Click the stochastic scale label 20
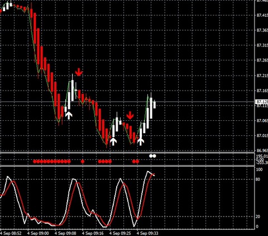268x236 pixels. (x=258, y=216)
